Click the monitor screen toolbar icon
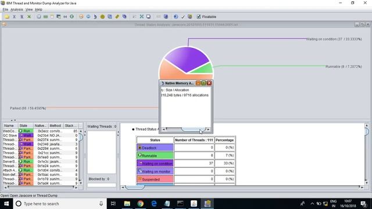 149,17
